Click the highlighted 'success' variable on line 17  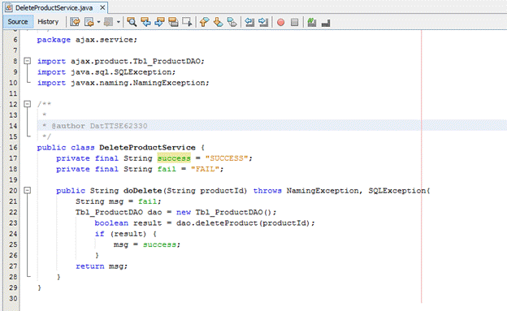[174, 158]
